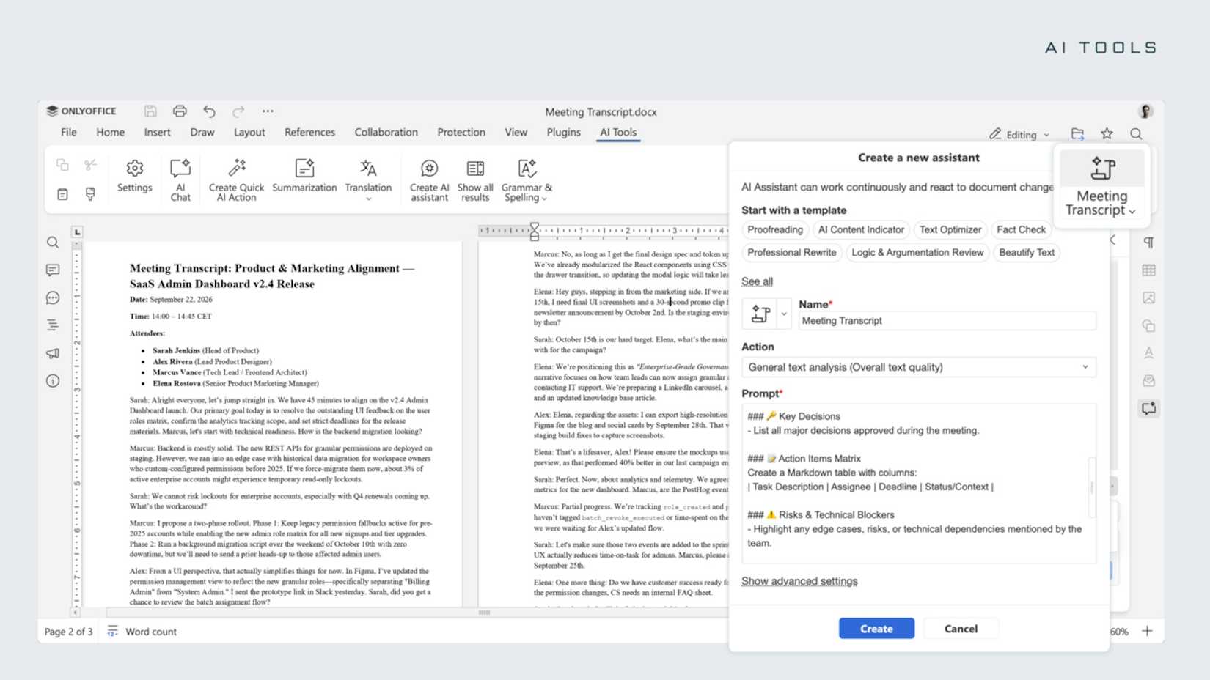Open image settings in right sidebar
Image resolution: width=1210 pixels, height=680 pixels.
pyautogui.click(x=1148, y=298)
